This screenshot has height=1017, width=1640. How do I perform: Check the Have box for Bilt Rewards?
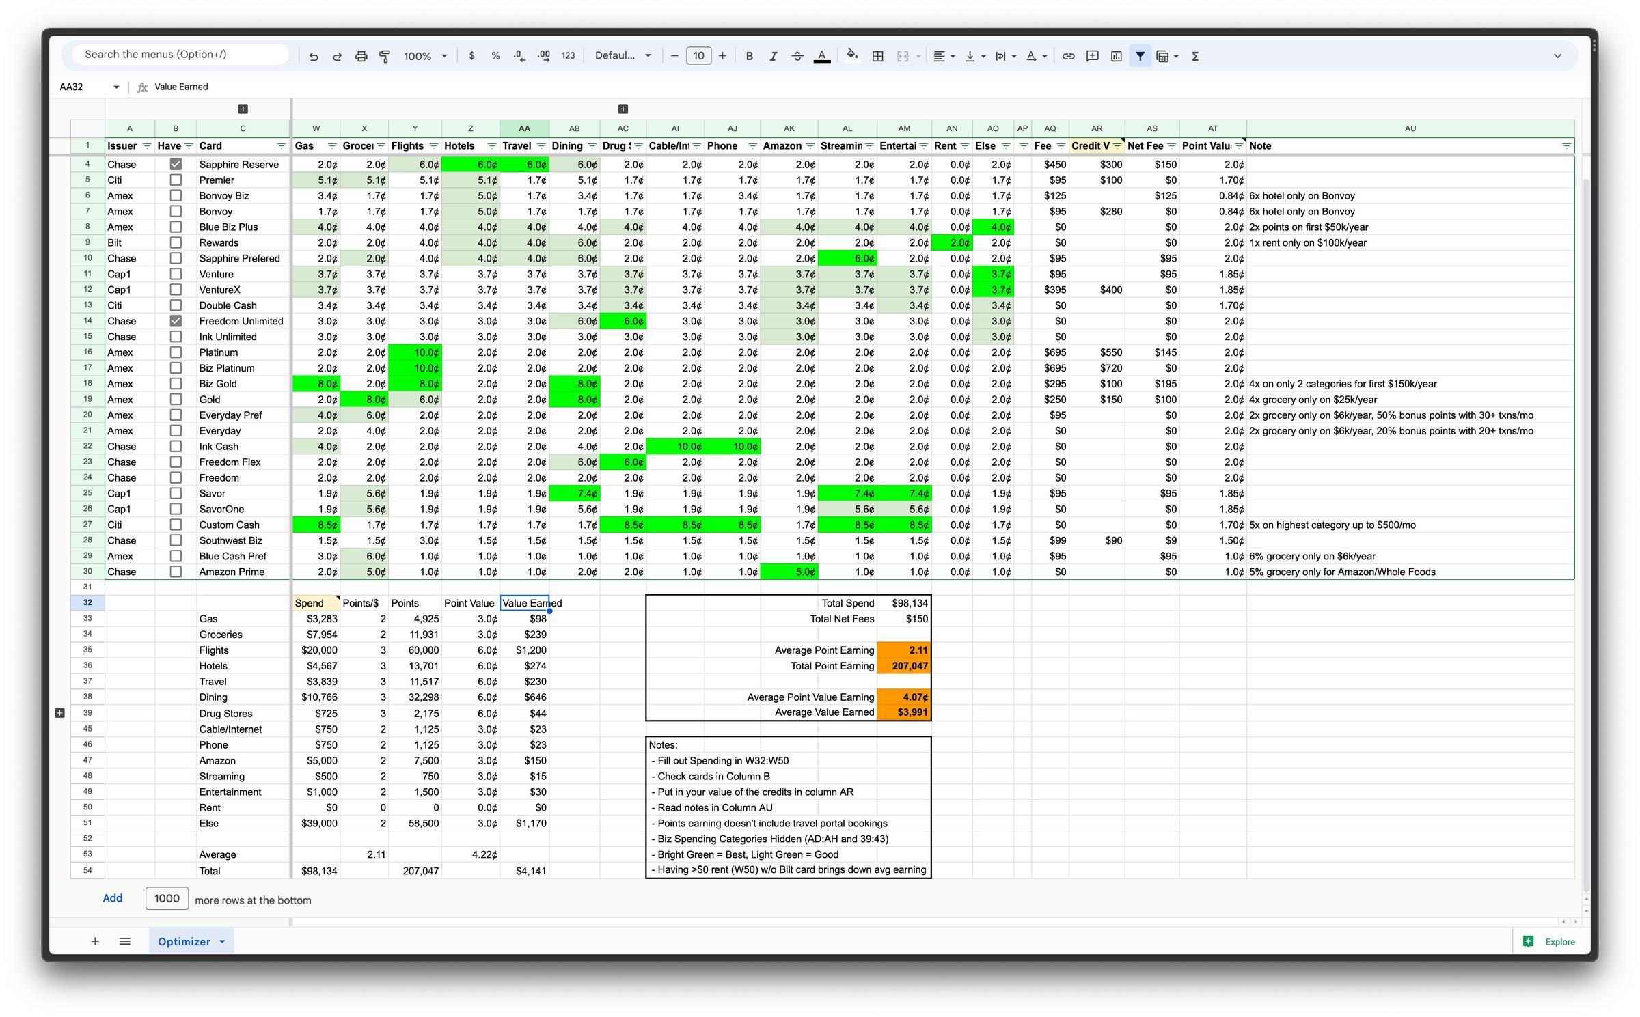click(x=176, y=242)
